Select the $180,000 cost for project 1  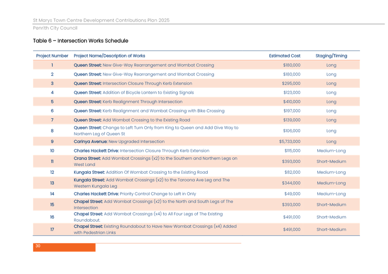coord(291,65)
